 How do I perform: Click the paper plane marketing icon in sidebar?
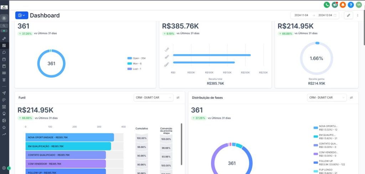(4, 93)
